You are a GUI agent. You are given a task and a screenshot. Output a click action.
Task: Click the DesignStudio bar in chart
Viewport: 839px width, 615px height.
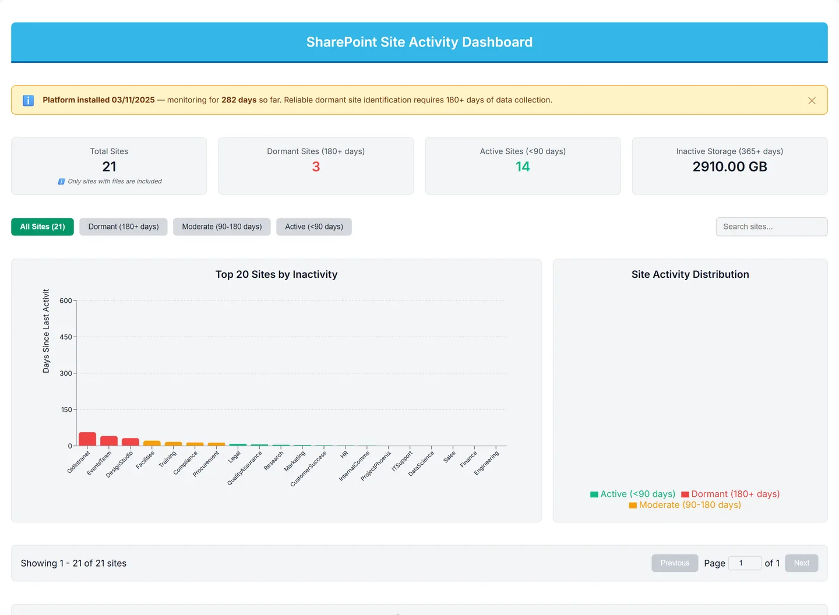pos(131,442)
